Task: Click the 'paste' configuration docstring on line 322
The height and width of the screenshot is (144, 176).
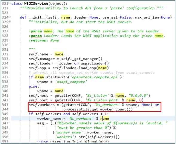Action: pos(92,8)
